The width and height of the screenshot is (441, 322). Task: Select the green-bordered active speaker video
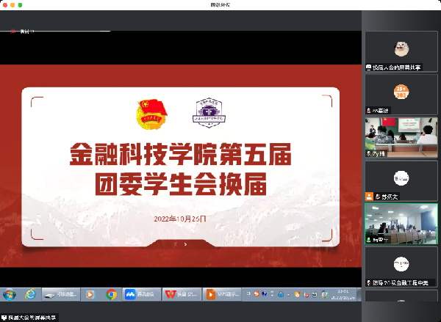tap(401, 223)
